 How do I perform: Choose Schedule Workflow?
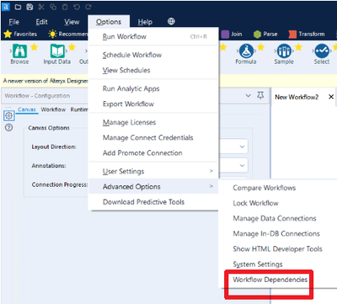click(153, 55)
